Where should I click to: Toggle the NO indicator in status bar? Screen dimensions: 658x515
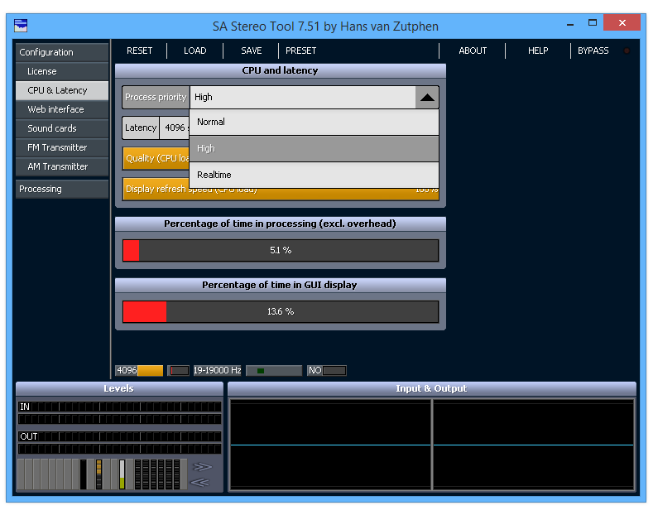click(327, 370)
